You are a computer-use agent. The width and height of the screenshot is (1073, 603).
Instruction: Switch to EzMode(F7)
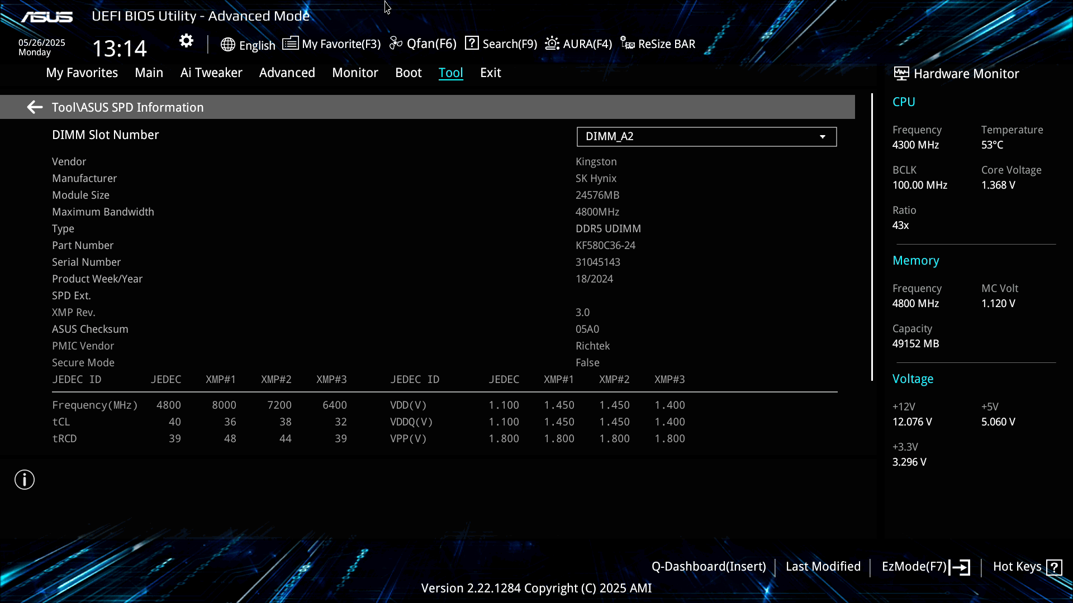tap(925, 567)
